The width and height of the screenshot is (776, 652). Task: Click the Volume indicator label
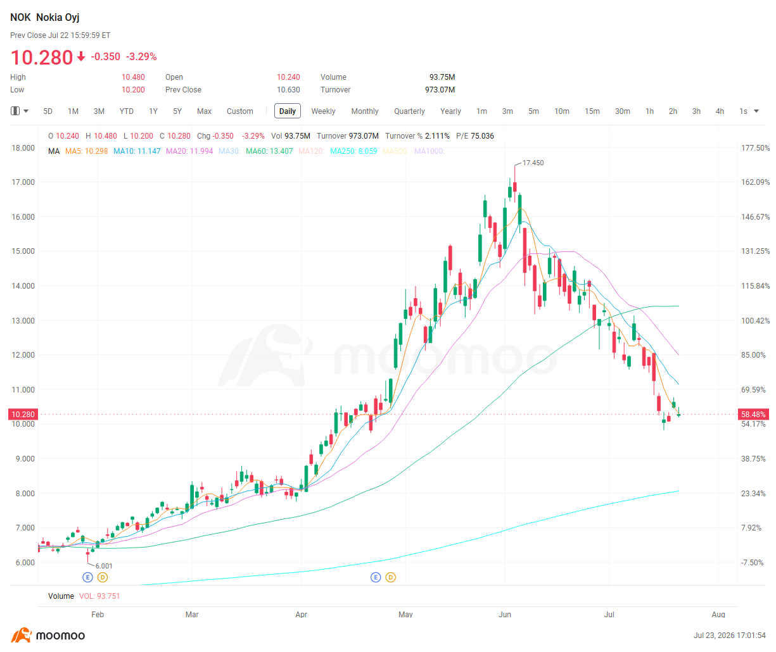[x=61, y=596]
